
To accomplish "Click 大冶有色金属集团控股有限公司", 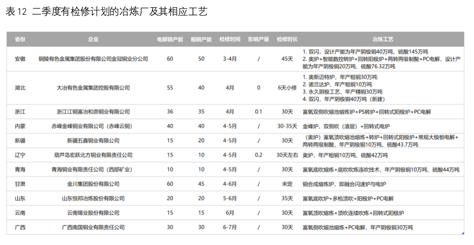I will click(x=93, y=88).
